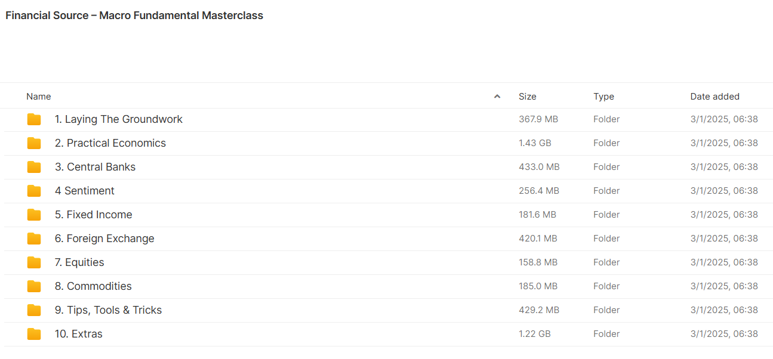
Task: Sort list by Size column
Action: coord(527,97)
